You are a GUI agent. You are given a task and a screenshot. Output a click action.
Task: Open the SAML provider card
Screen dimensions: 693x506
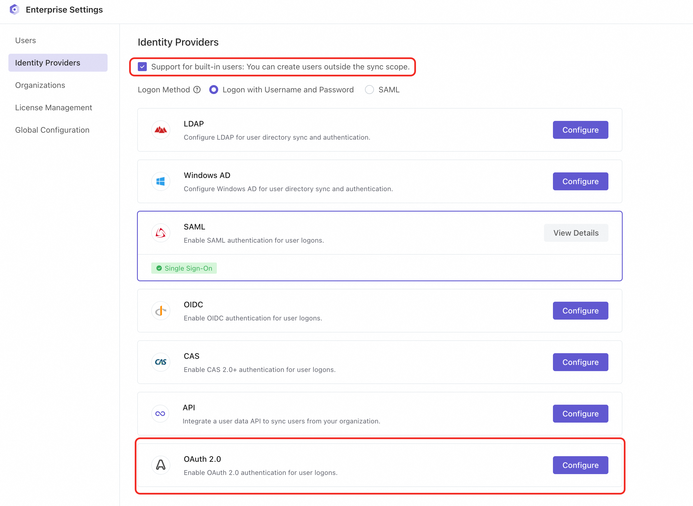click(x=337, y=233)
